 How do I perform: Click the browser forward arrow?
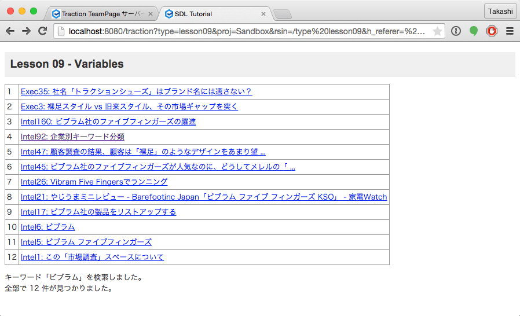coord(26,31)
